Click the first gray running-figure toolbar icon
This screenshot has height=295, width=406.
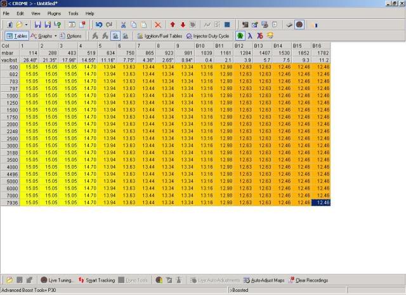point(95,36)
